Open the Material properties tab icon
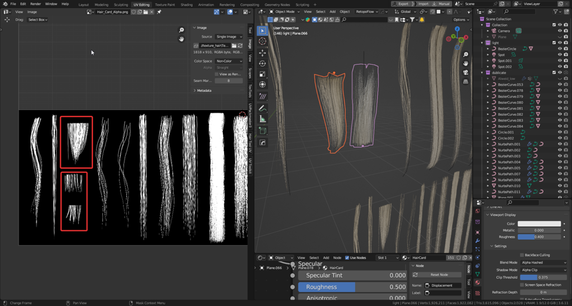The image size is (572, 306). (x=478, y=283)
